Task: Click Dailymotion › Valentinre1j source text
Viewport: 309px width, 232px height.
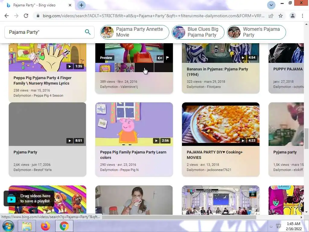Action: (119, 87)
